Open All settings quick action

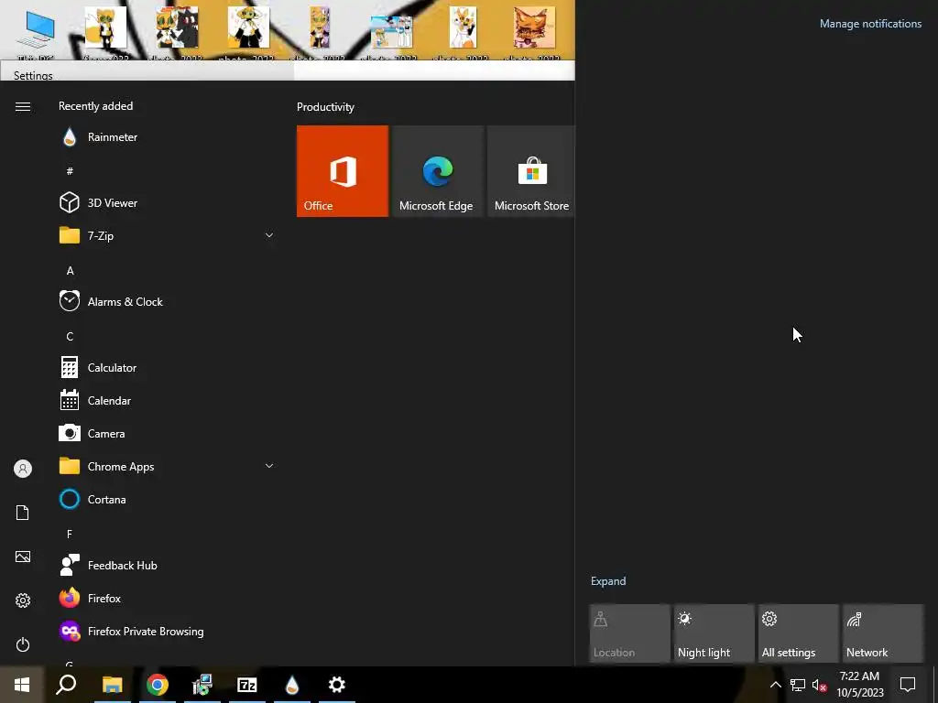(798, 633)
